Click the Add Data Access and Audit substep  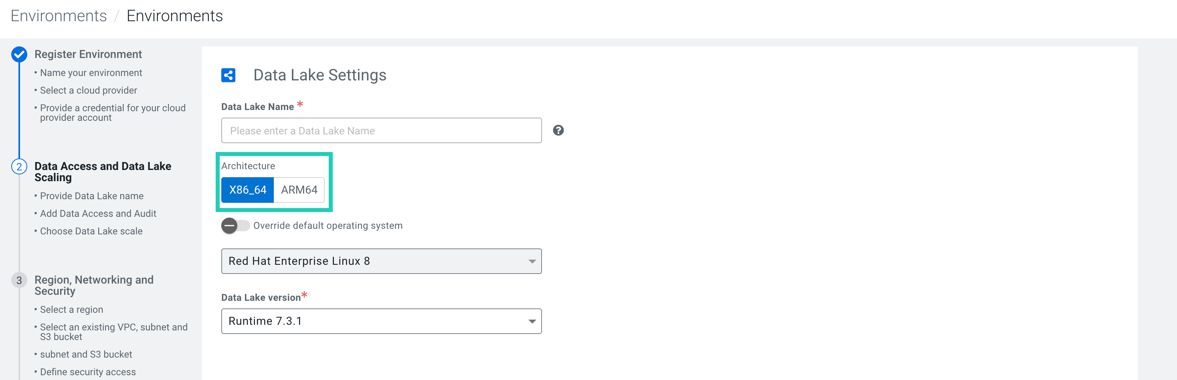(98, 214)
